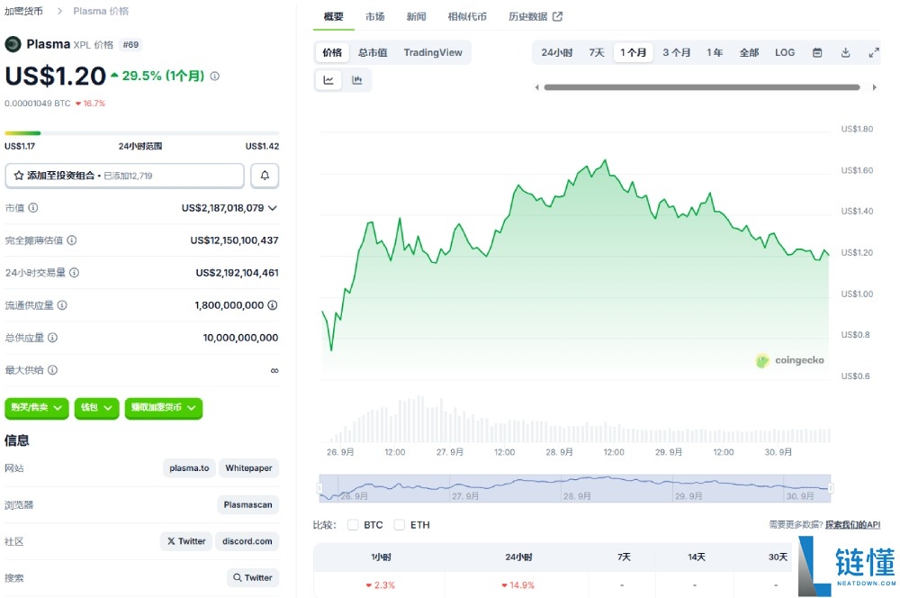The width and height of the screenshot is (900, 598).
Task: Tick the ETH compare checkbox
Action: click(400, 524)
